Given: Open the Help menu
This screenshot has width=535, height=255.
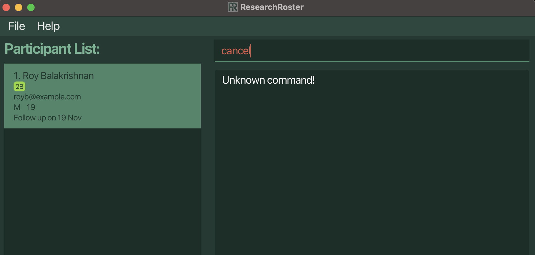Looking at the screenshot, I should coord(48,26).
